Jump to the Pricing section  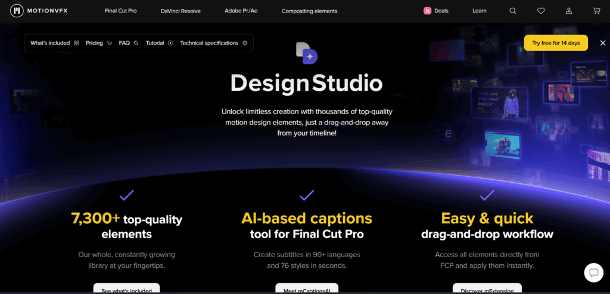pos(98,43)
